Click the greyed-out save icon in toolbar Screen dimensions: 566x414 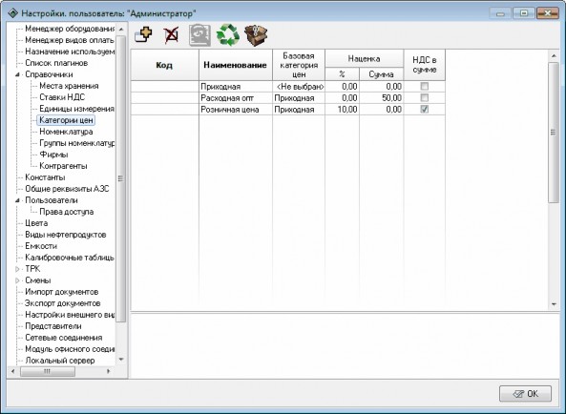(x=200, y=35)
